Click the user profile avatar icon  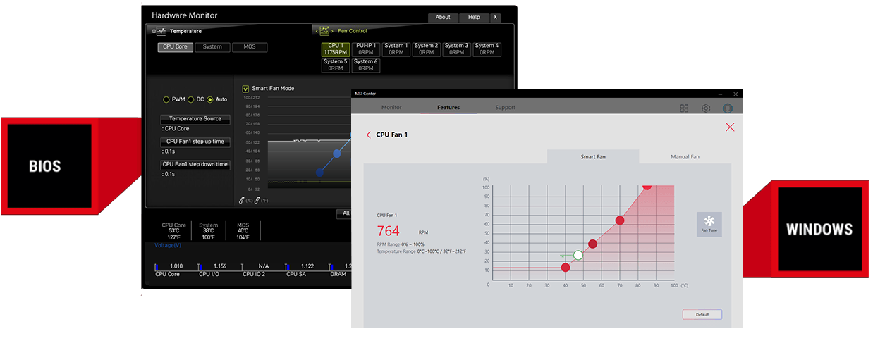click(x=728, y=108)
